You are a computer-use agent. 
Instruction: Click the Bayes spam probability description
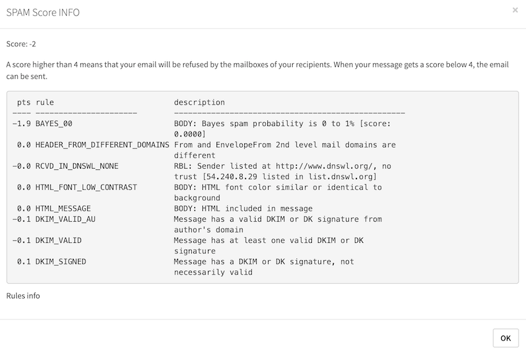282,129
